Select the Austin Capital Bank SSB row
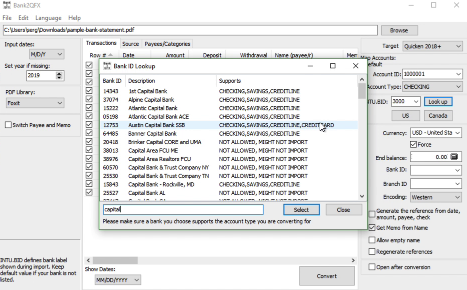 point(229,125)
